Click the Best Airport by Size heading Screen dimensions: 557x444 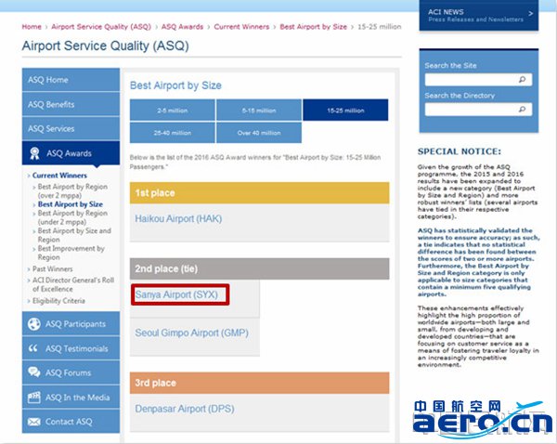tap(175, 85)
